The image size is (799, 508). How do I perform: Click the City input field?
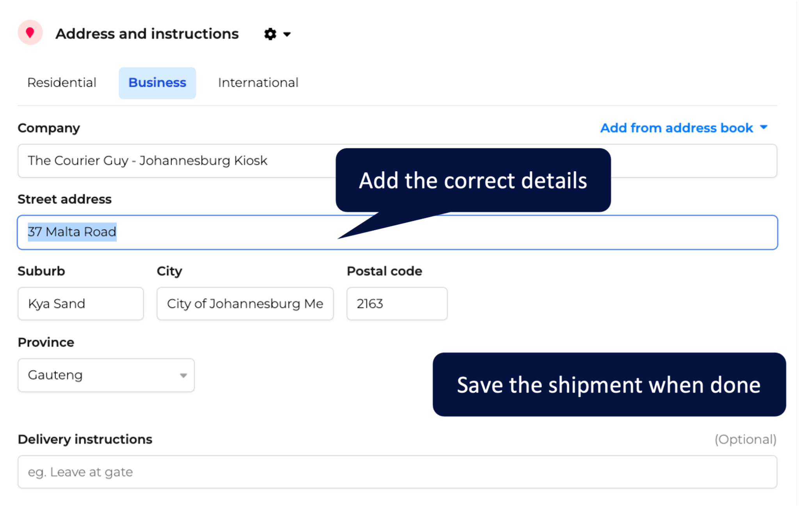[x=245, y=304]
